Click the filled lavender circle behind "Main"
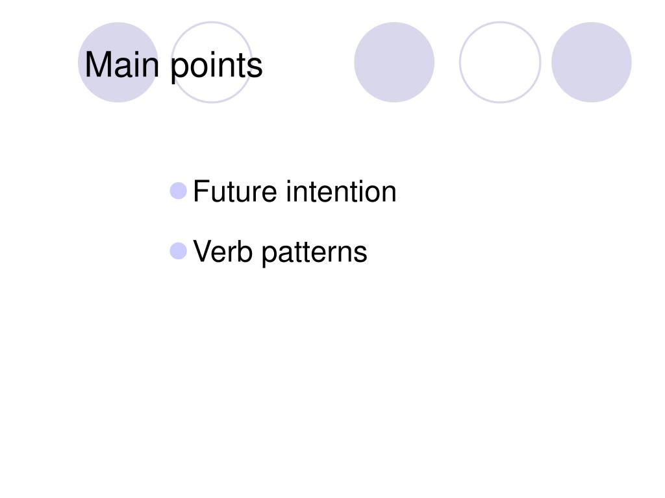 118,62
